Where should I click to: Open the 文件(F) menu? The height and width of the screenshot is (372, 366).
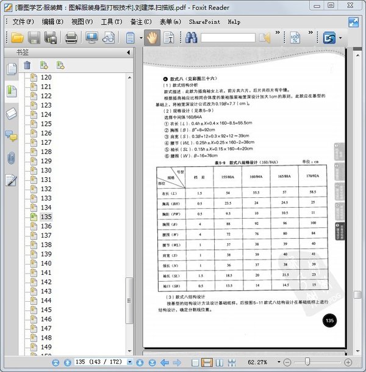coord(23,21)
